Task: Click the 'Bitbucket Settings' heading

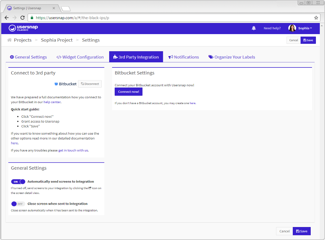Action: [135, 73]
